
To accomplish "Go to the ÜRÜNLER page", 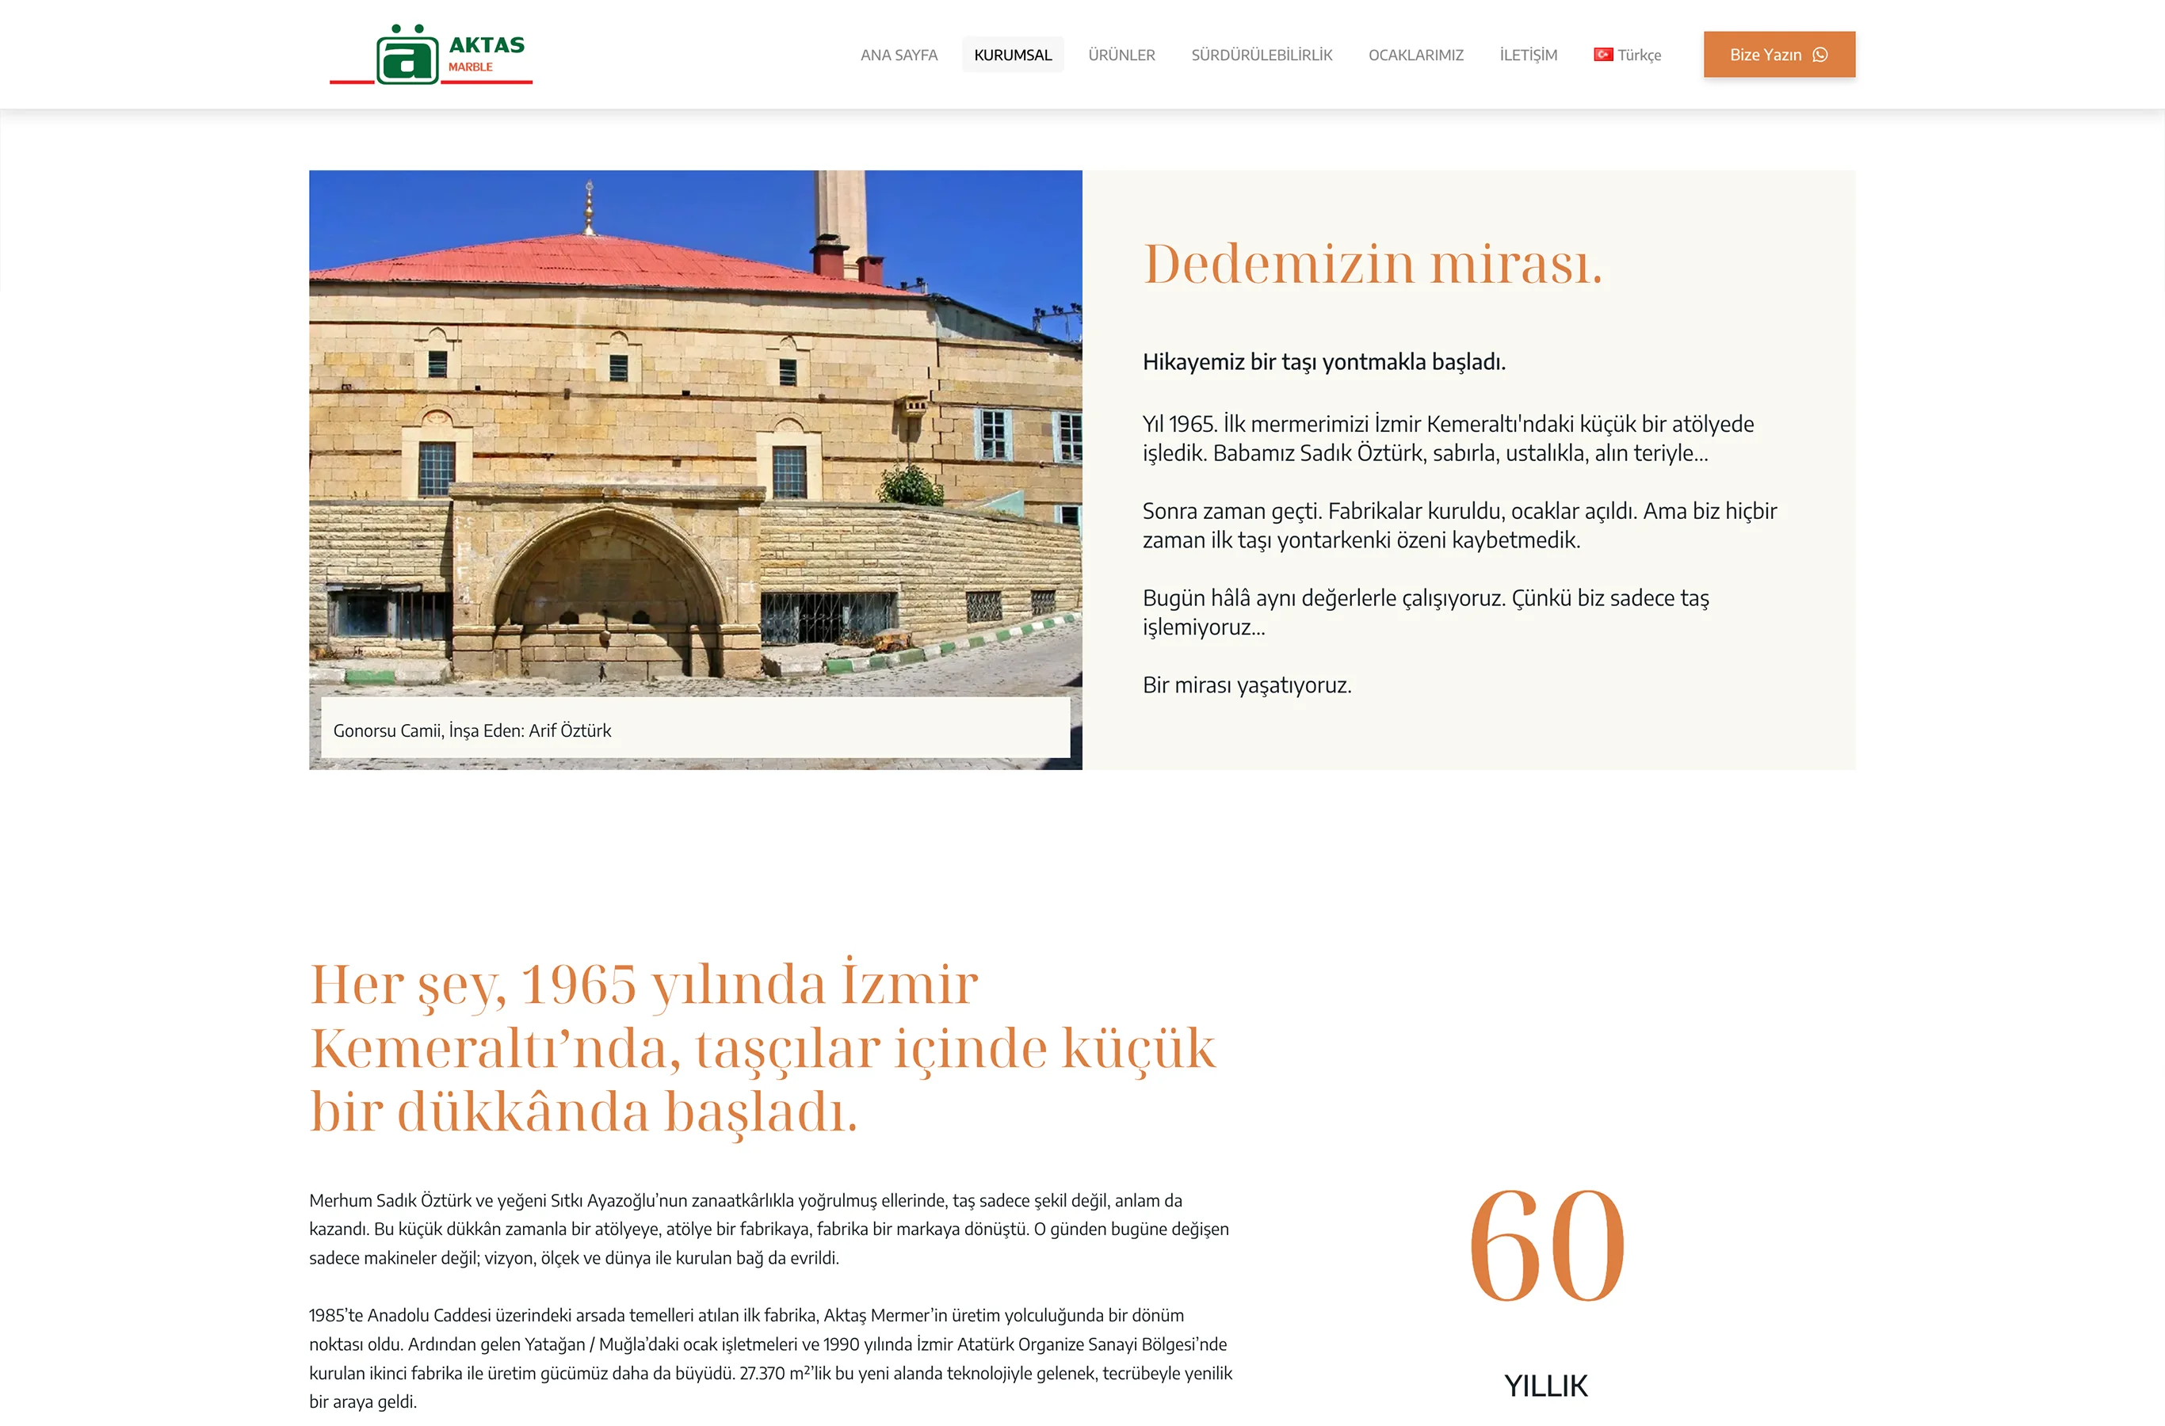I will (x=1121, y=55).
